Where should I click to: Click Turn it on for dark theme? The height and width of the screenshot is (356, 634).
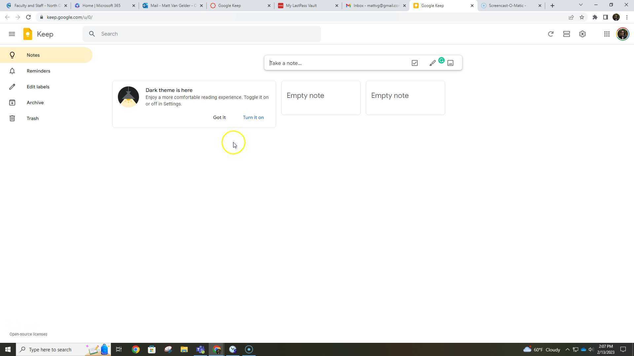click(253, 117)
